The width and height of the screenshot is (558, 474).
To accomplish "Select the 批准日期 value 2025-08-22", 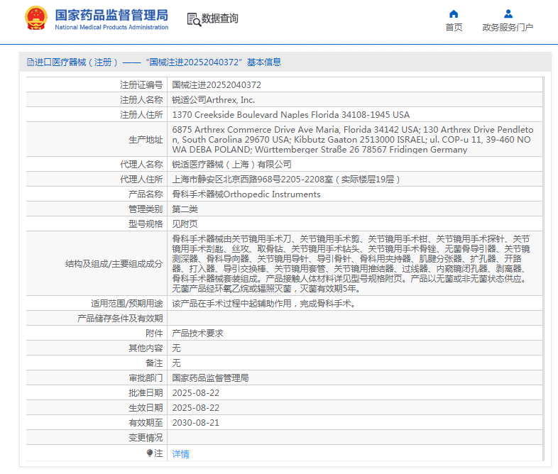I will 196,393.
